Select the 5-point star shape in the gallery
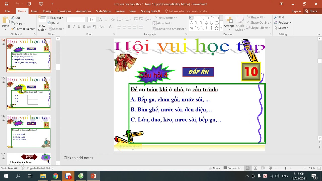The width and height of the screenshot is (322, 181). tap(217, 28)
